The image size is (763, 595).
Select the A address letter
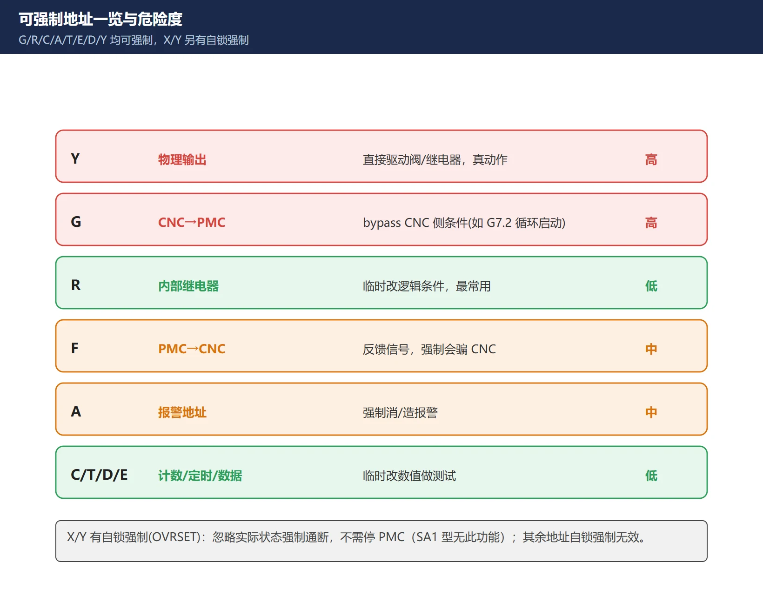(76, 411)
